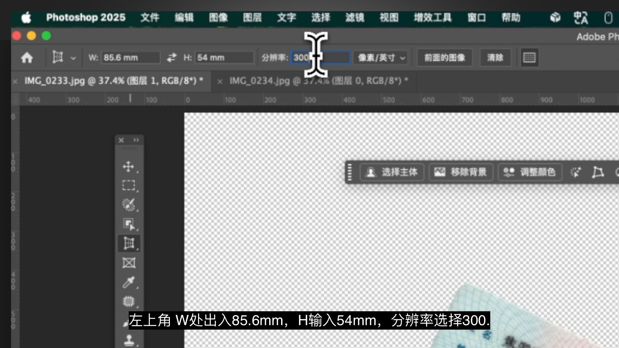
Task: Click the 前面的图像 button
Action: click(x=444, y=58)
